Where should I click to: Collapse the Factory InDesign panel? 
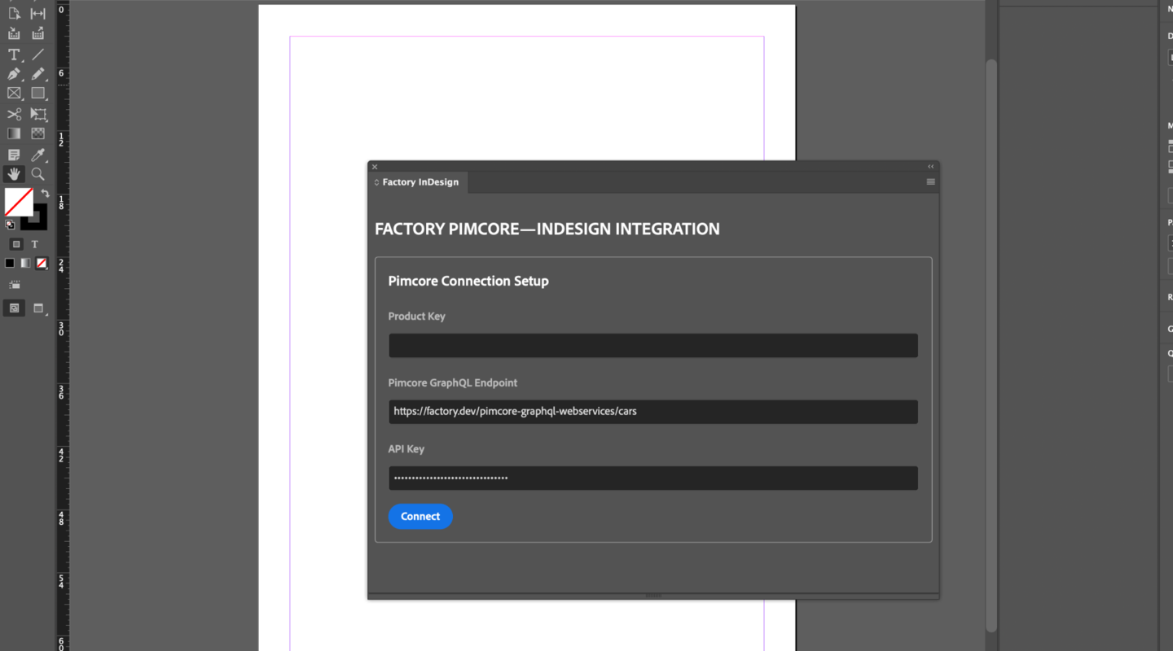(930, 167)
